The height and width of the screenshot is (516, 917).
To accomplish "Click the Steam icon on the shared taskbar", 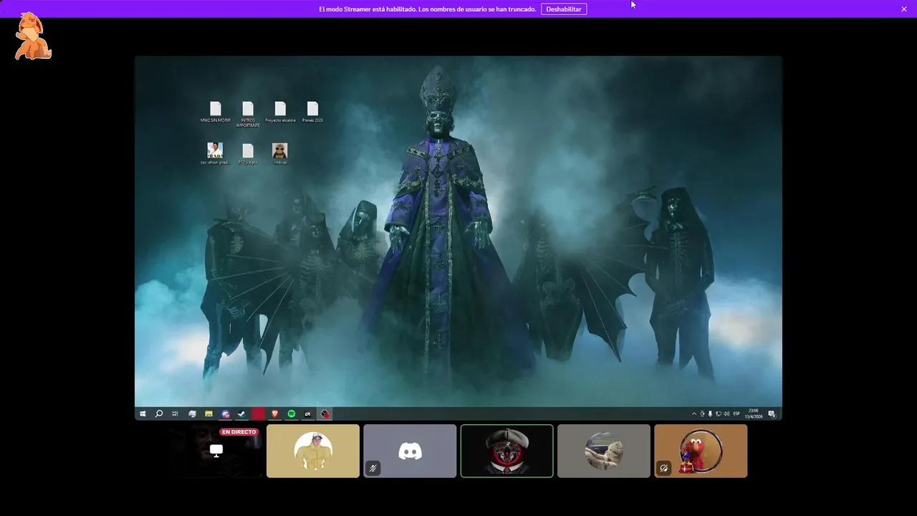I will (242, 414).
